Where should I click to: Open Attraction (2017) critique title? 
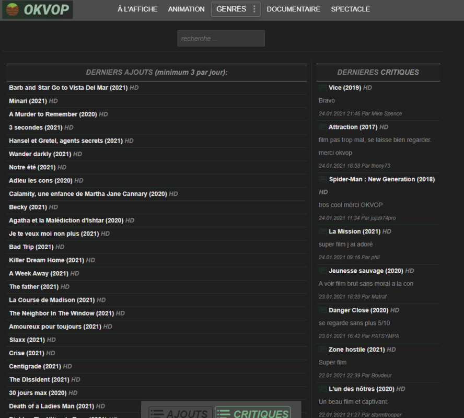click(353, 127)
